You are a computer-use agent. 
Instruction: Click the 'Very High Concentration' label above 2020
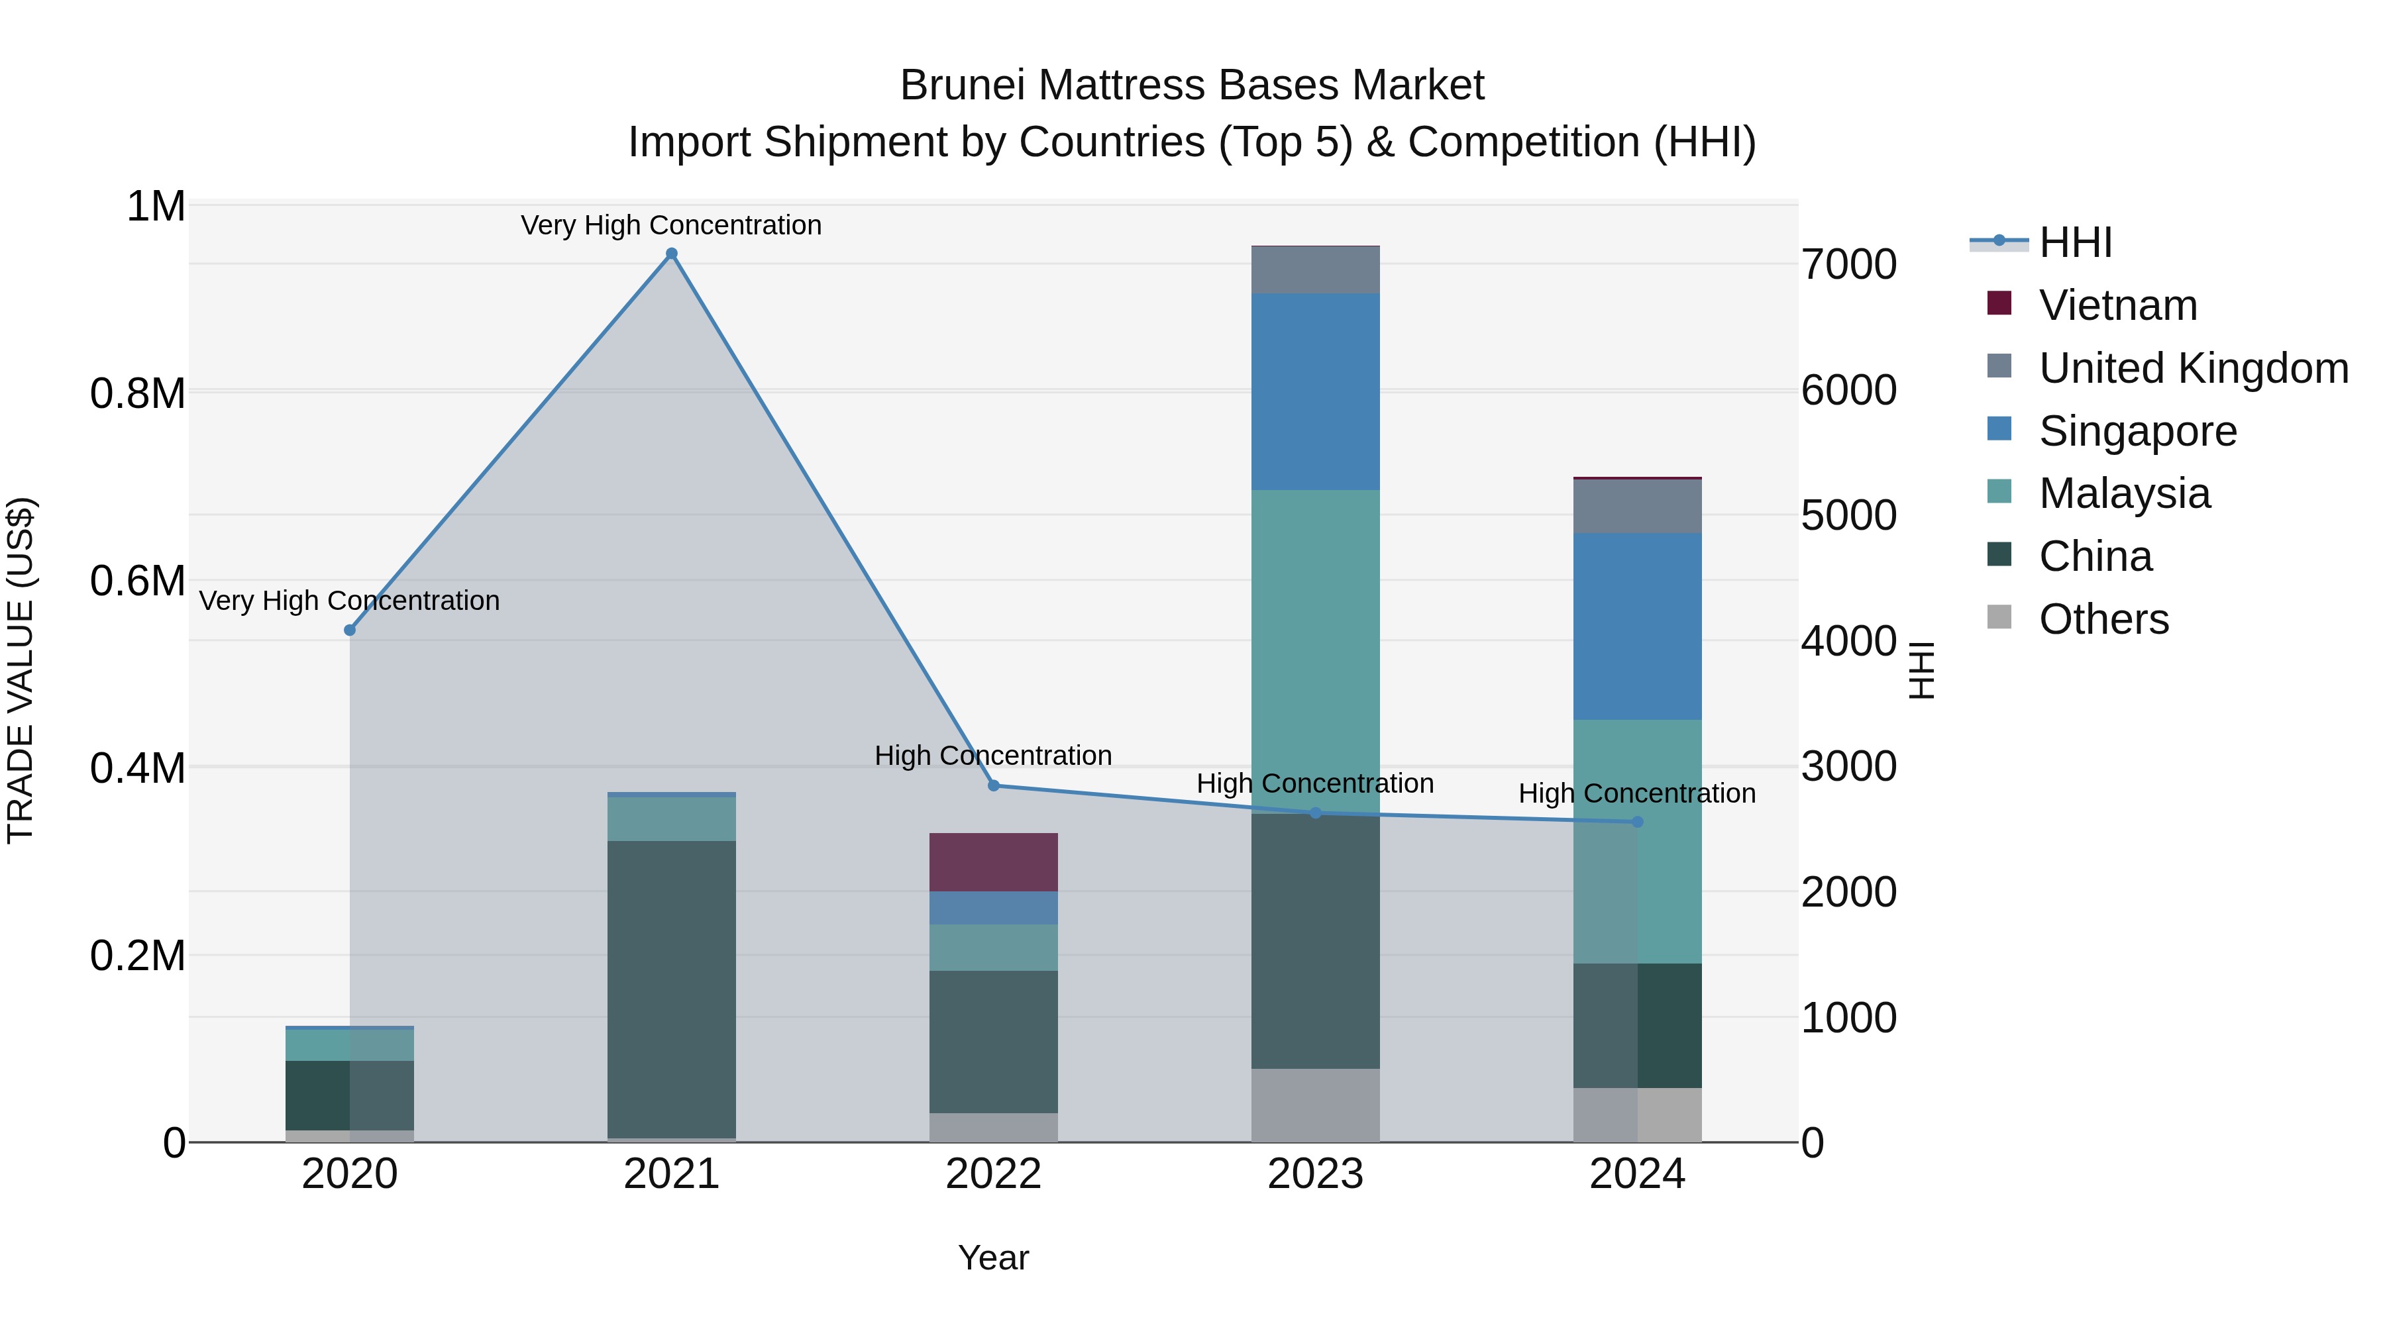click(x=350, y=601)
